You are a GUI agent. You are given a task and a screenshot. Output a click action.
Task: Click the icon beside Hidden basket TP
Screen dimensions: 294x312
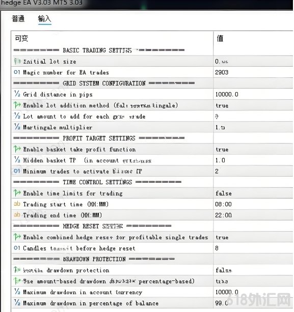coord(17,160)
